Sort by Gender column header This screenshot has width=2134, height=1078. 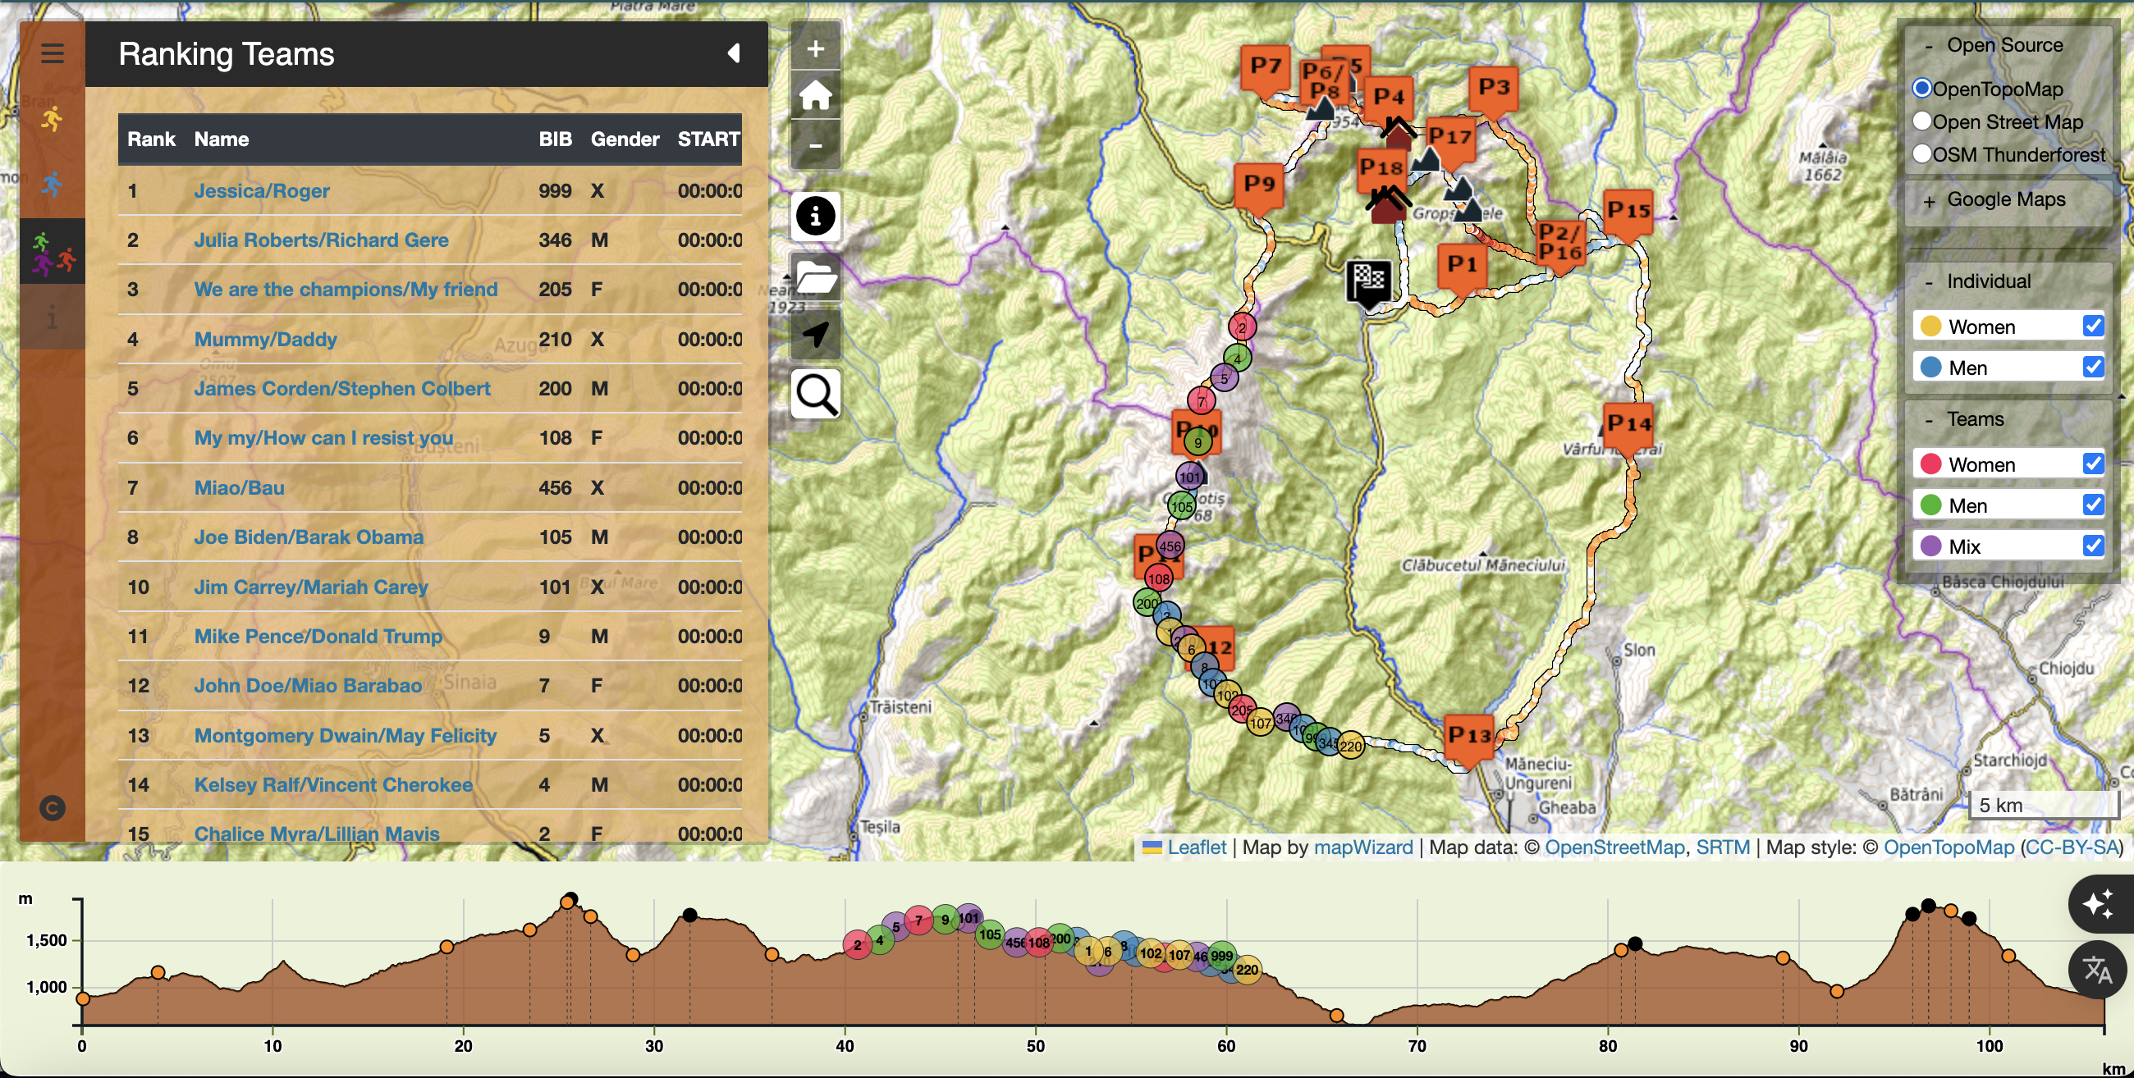pos(625,139)
